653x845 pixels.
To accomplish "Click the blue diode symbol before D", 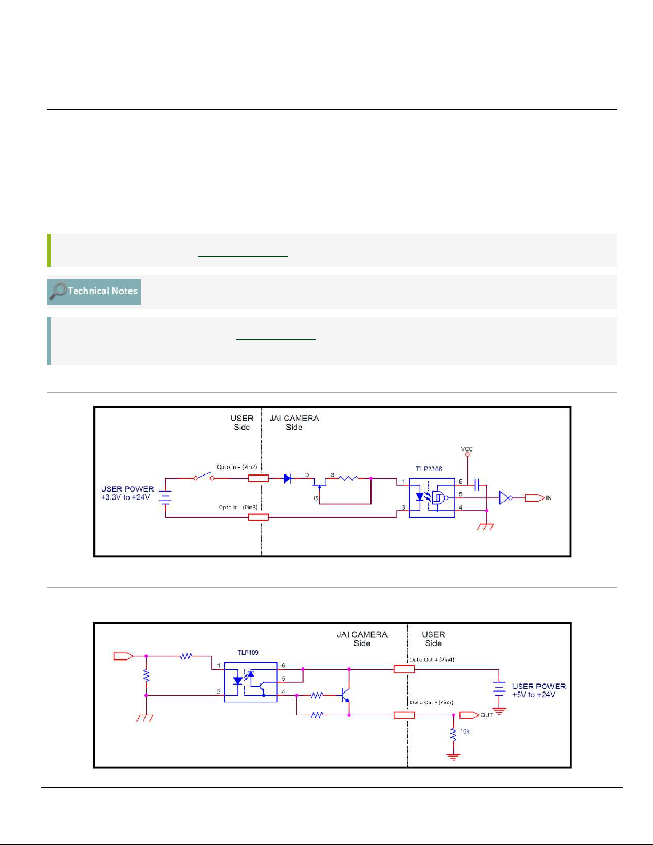I will pyautogui.click(x=287, y=478).
